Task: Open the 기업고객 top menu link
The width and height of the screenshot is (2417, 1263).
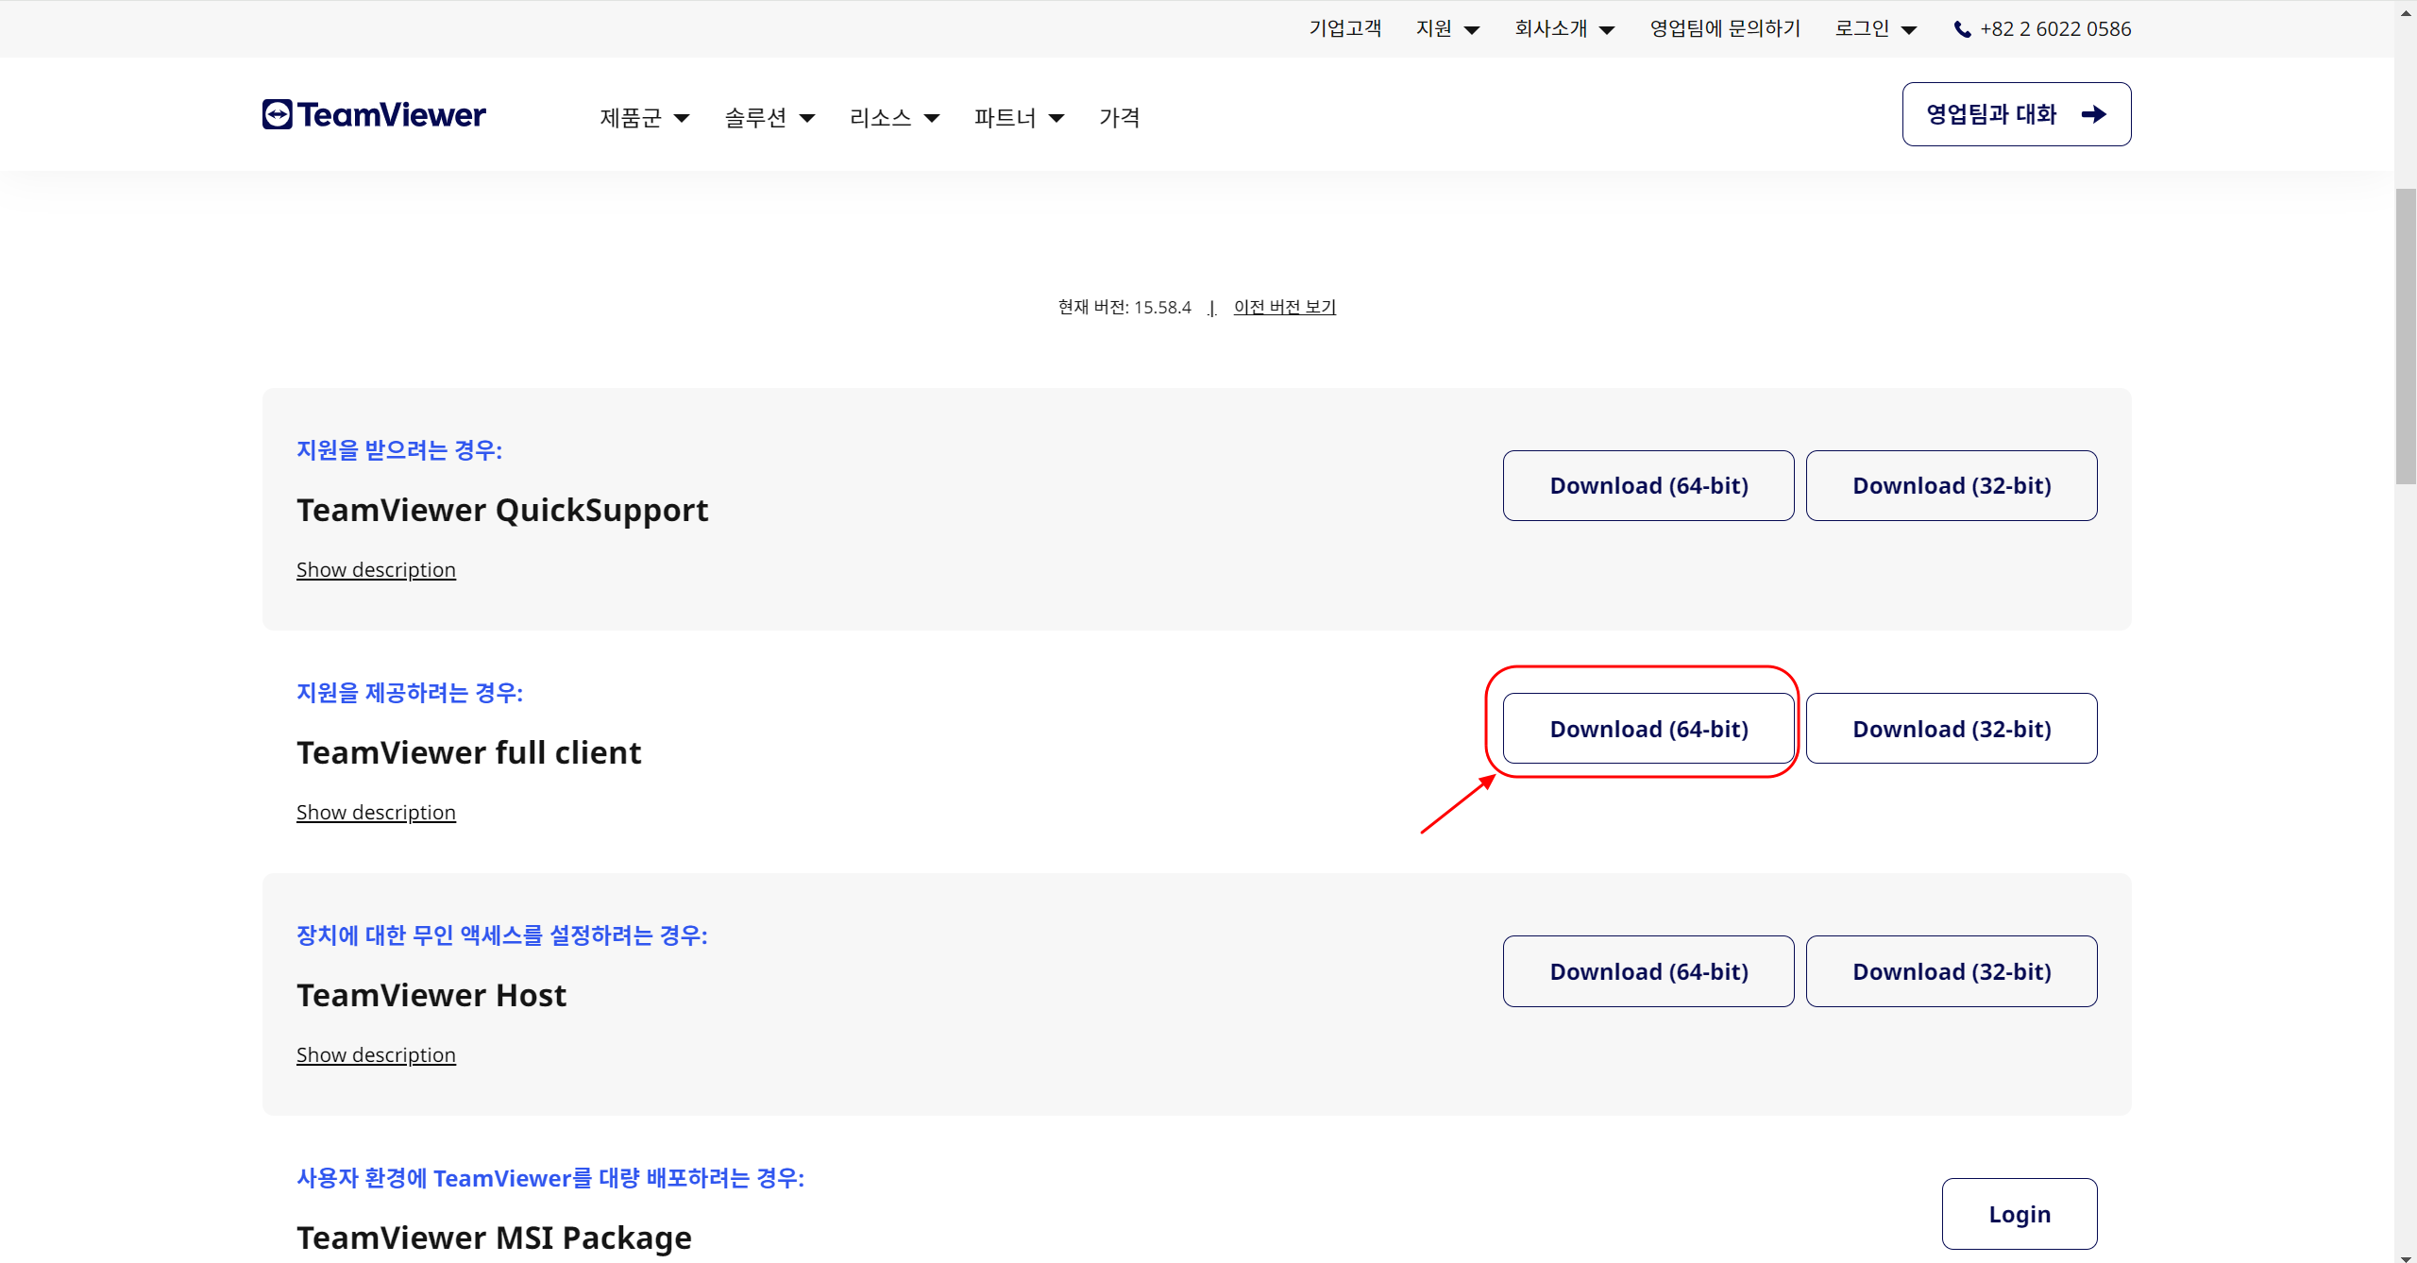Action: pyautogui.click(x=1344, y=29)
